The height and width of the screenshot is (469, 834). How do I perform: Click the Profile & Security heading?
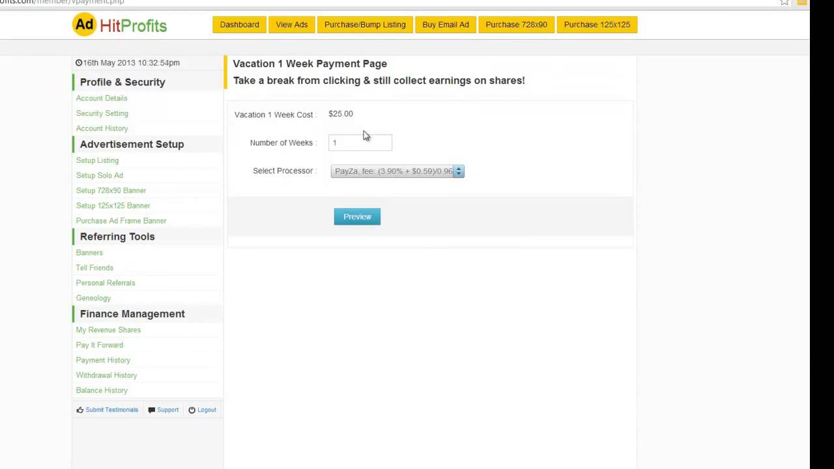pyautogui.click(x=122, y=82)
